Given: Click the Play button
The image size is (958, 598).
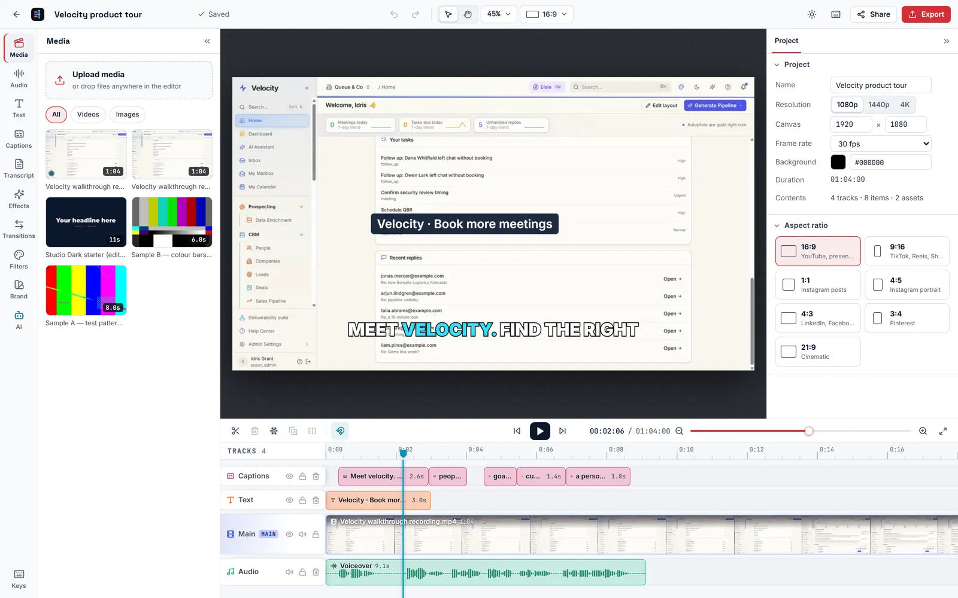Looking at the screenshot, I should click(x=540, y=431).
